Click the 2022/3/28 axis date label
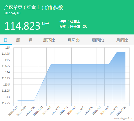 (x=13, y=111)
